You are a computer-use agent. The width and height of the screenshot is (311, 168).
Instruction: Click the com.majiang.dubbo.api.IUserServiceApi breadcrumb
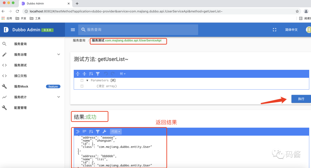pyautogui.click(x=133, y=40)
